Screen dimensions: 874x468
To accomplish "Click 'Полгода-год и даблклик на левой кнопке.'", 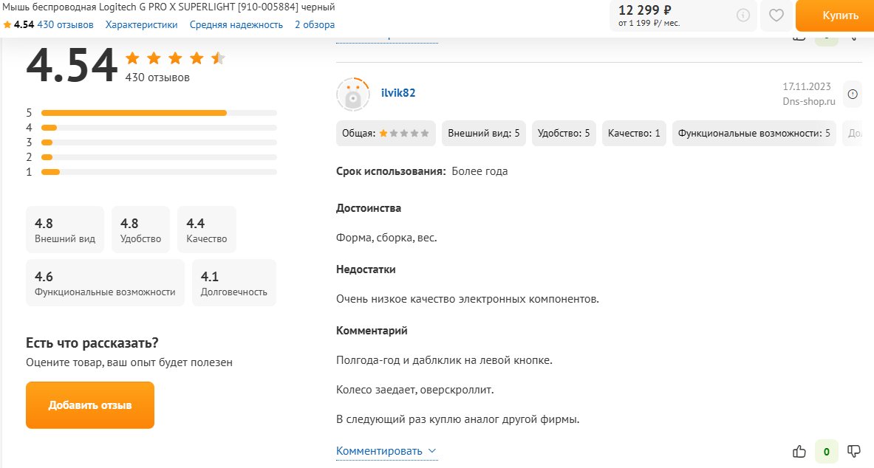I will click(444, 360).
